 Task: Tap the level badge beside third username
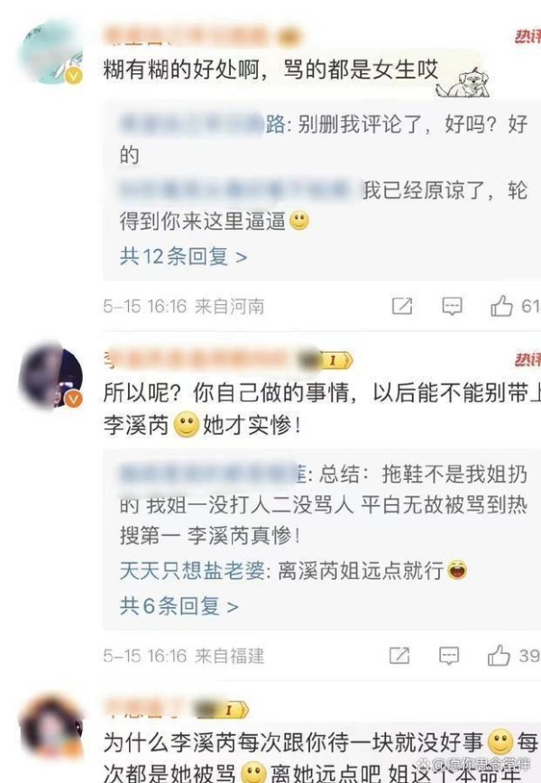click(x=231, y=710)
